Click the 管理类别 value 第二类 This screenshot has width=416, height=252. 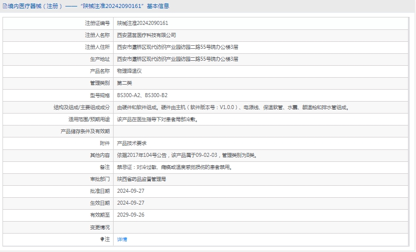point(125,83)
